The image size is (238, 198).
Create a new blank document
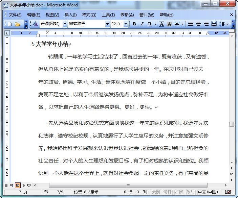click(x=10, y=24)
